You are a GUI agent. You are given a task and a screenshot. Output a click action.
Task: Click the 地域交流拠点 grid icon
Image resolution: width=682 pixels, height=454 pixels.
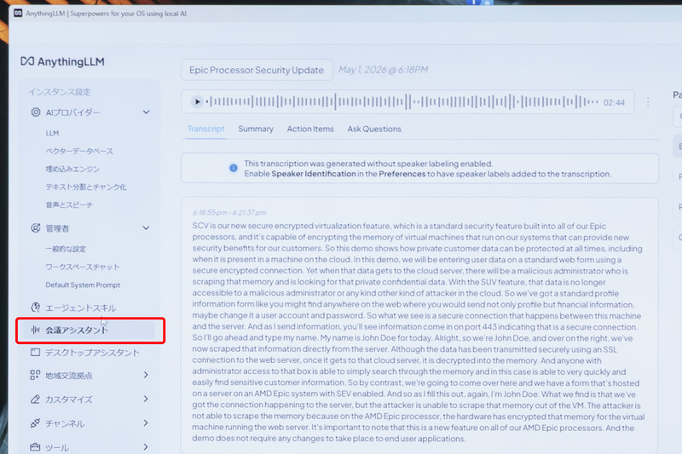pyautogui.click(x=35, y=375)
